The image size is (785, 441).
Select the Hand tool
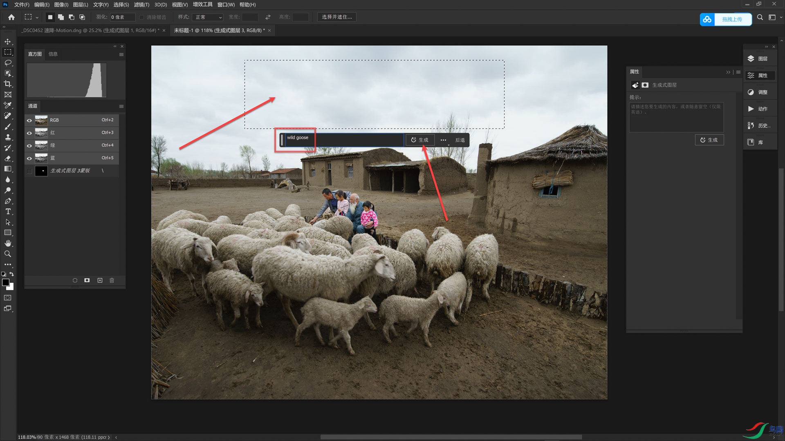pyautogui.click(x=8, y=243)
